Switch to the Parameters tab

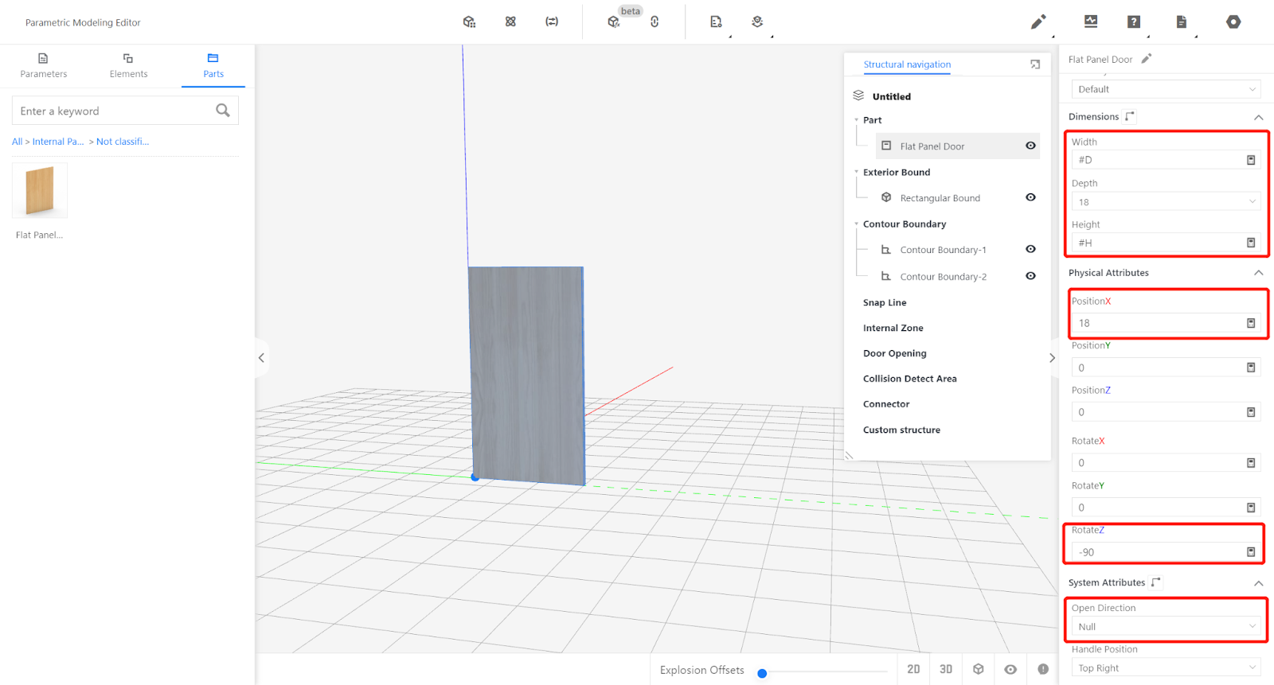(44, 65)
